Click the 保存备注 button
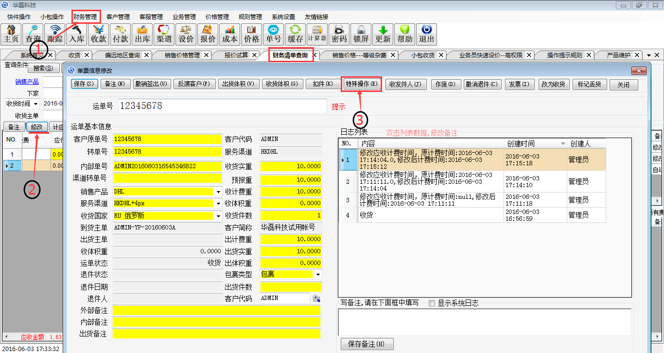Image resolution: width=664 pixels, height=353 pixels. click(367, 344)
